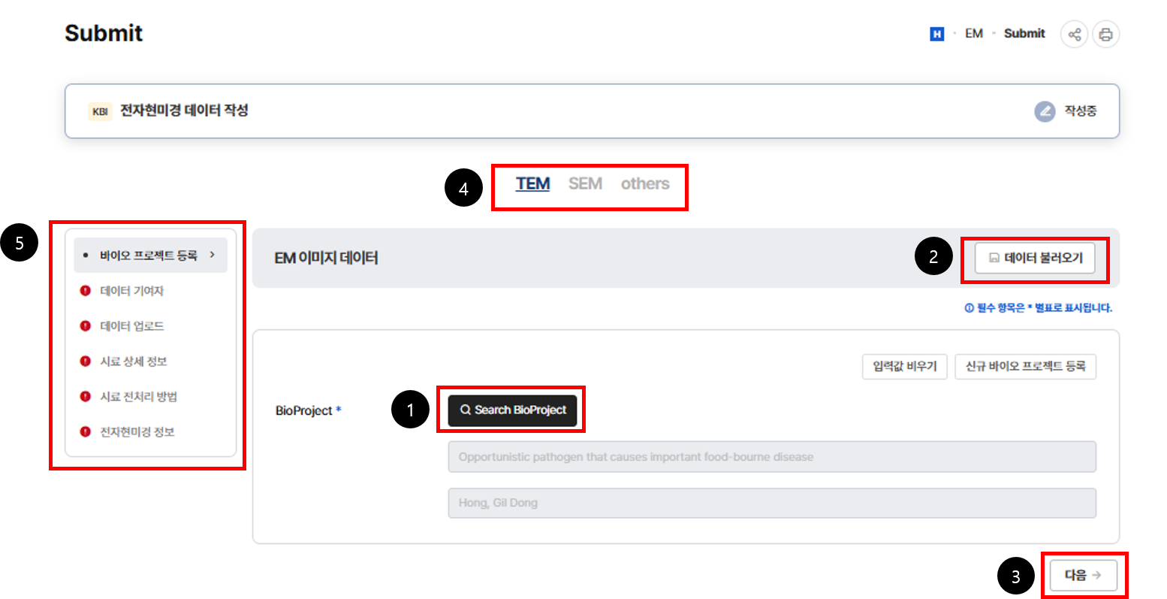Select the others tab
Screen dimensions: 1167x599
pyautogui.click(x=644, y=184)
